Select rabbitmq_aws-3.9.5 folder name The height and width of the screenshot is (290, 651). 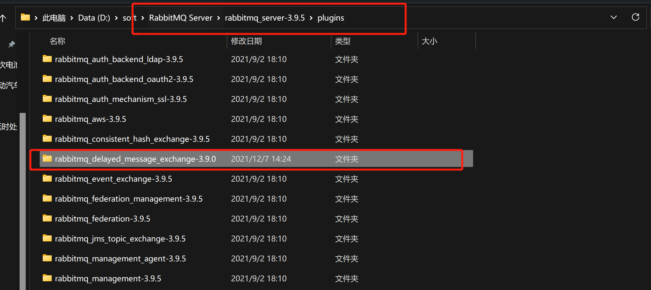point(91,119)
